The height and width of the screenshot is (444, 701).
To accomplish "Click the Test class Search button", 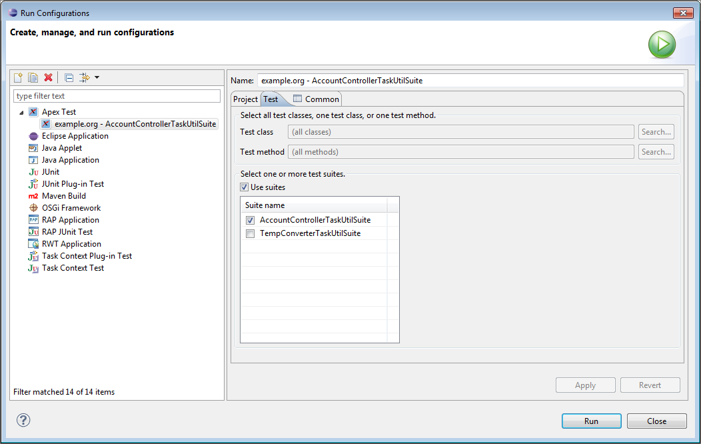I will coord(656,132).
